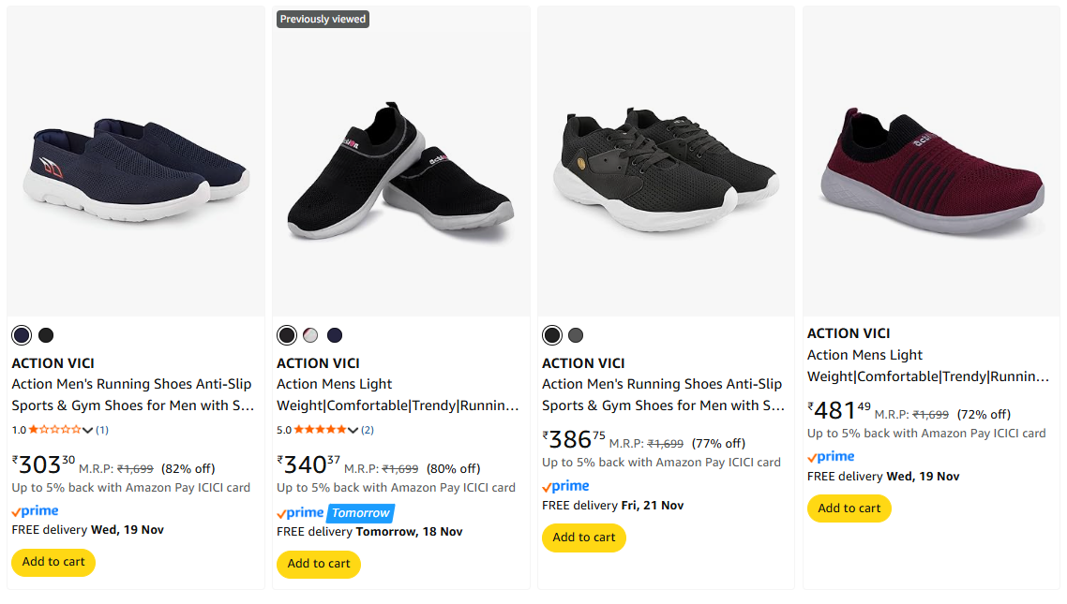Image resolution: width=1067 pixels, height=604 pixels.
Task: Pick dark grey swatch on third shoe
Action: [576, 335]
